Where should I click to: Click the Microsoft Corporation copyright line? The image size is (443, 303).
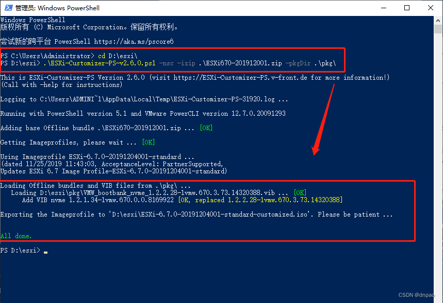89,27
